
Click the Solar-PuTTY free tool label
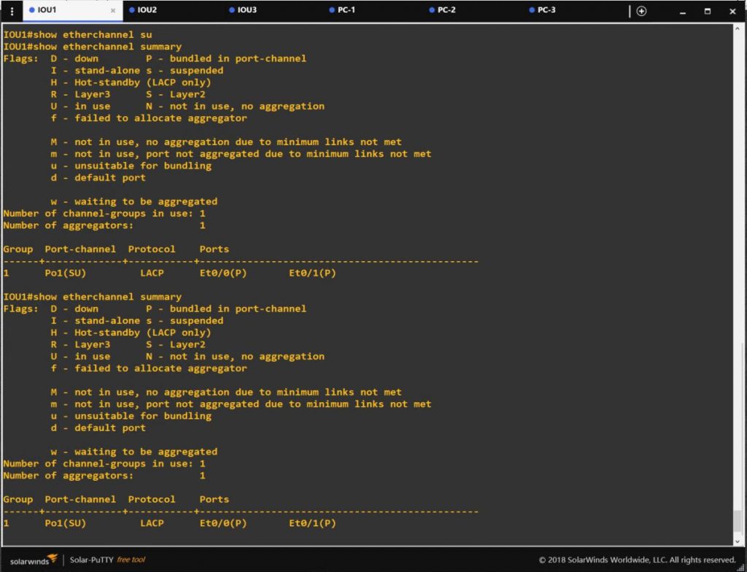(107, 560)
